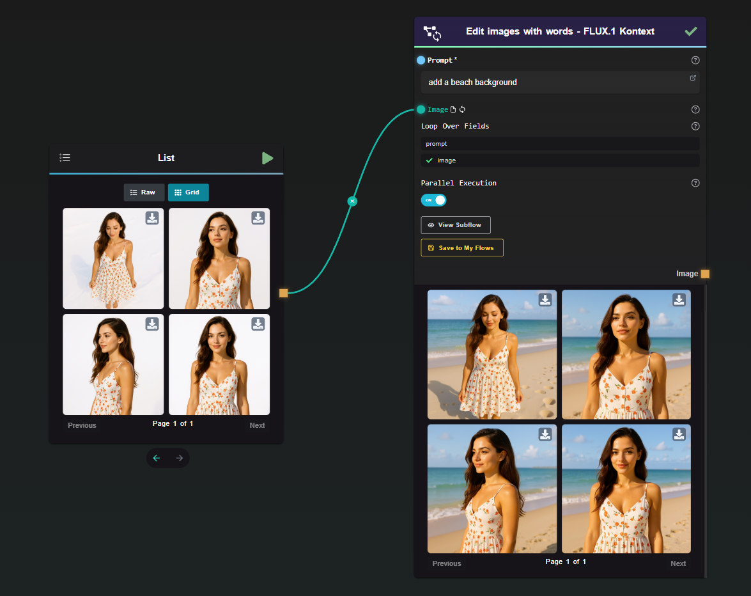Run the List node via its play icon

pos(267,158)
